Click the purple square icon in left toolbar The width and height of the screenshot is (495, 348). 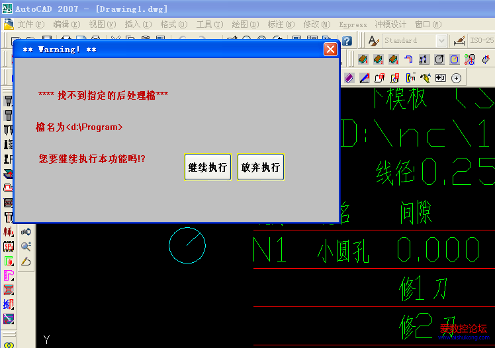(x=8, y=319)
